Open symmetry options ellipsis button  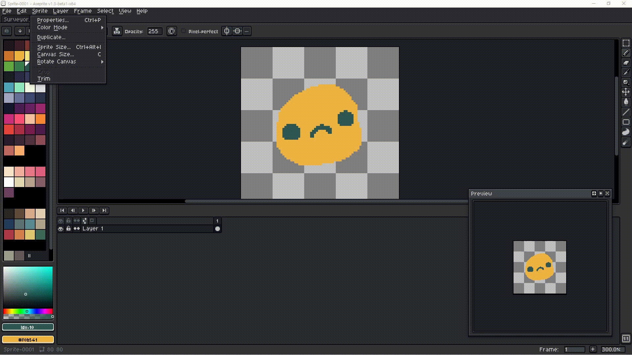tap(247, 31)
